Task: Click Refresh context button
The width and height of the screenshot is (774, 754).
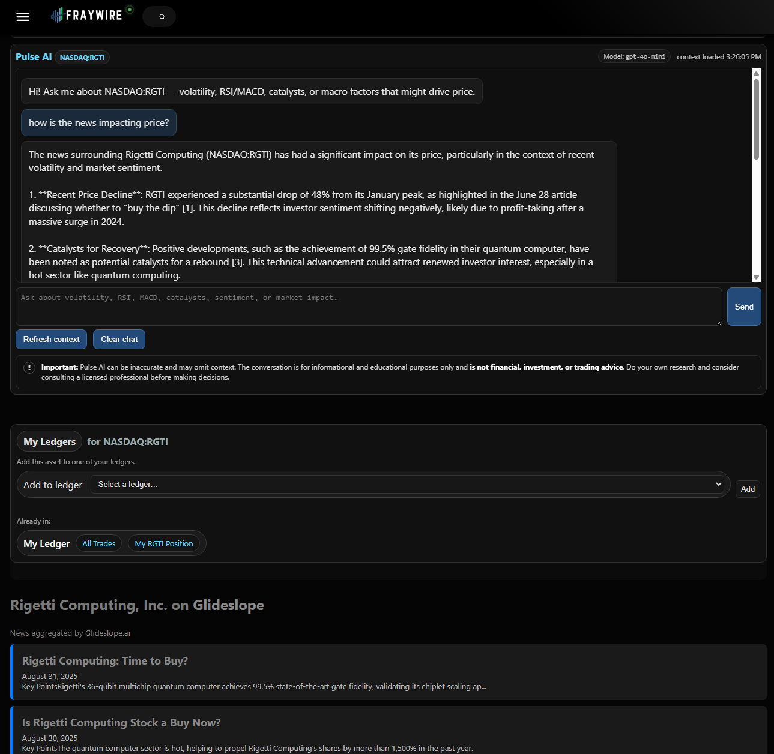Action: pyautogui.click(x=52, y=340)
